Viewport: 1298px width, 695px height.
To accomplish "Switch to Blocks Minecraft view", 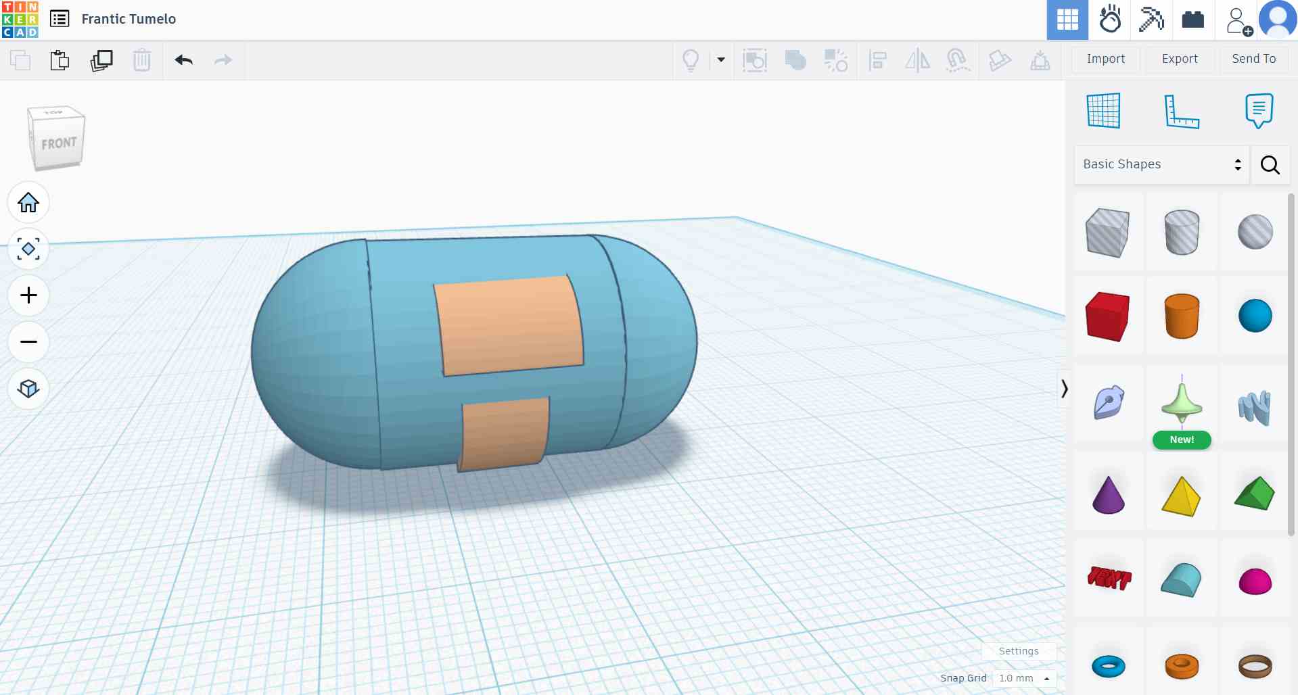I will [x=1151, y=20].
